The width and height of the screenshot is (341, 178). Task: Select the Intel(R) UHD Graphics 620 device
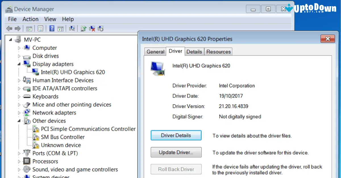pos(73,72)
